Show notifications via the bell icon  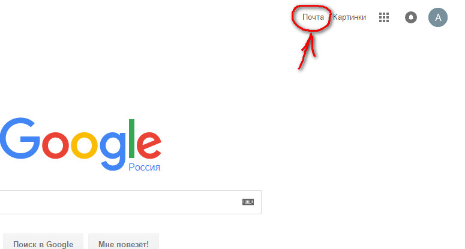tap(411, 17)
